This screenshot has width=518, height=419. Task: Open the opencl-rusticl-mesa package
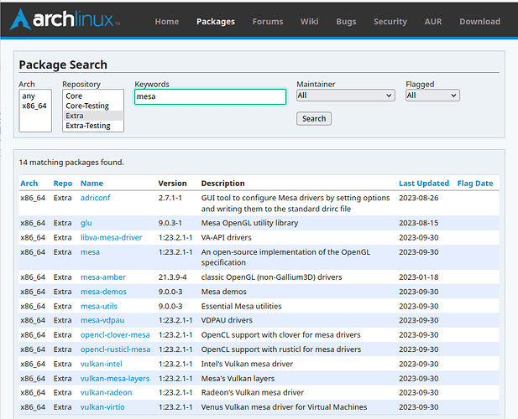(115, 349)
